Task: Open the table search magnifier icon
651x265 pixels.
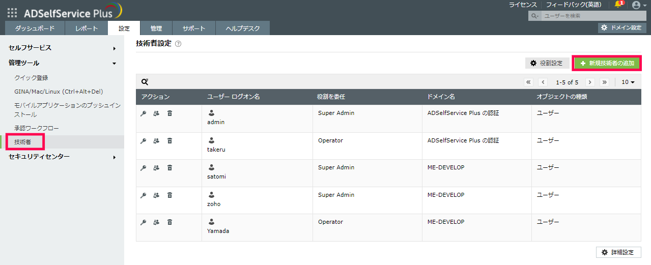Action: pyautogui.click(x=145, y=82)
